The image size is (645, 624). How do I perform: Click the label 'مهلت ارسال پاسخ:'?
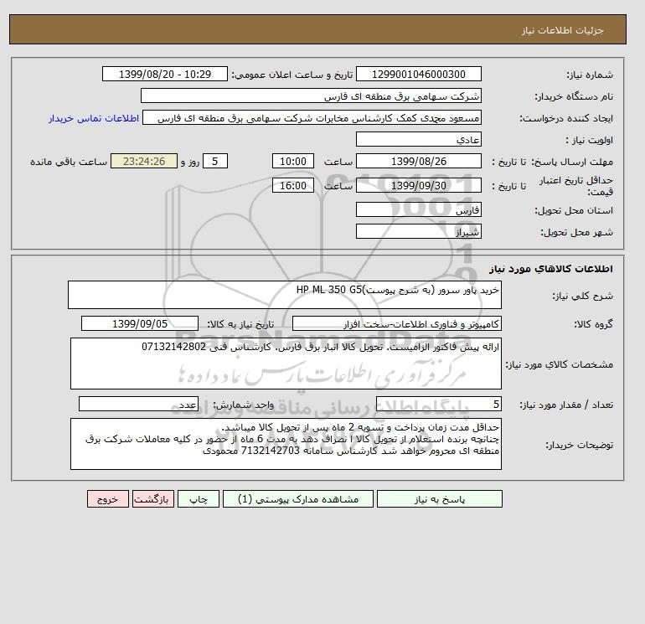point(572,162)
